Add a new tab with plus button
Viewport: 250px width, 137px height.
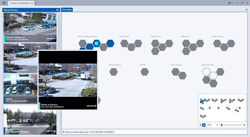36,3
